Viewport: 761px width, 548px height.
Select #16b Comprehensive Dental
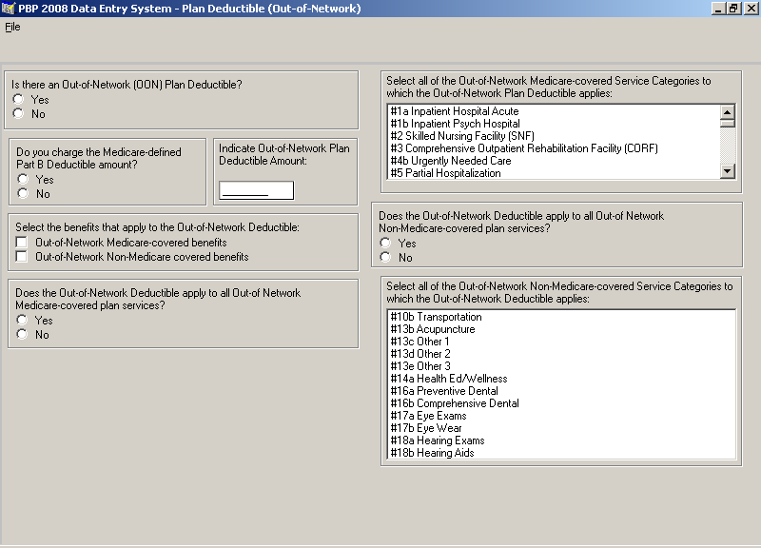click(561, 403)
